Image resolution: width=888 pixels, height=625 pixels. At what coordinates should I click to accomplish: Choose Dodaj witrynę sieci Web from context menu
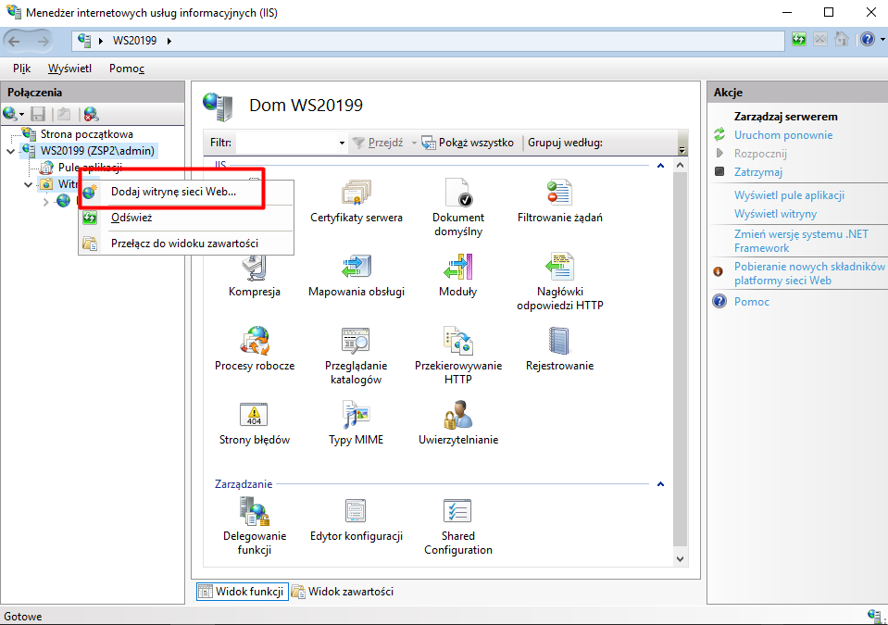coord(173,192)
